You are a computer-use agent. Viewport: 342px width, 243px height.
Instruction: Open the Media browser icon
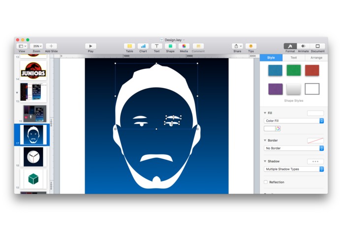184,46
